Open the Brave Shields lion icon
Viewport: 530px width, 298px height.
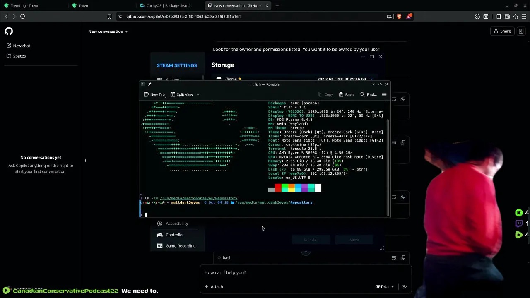(399, 17)
